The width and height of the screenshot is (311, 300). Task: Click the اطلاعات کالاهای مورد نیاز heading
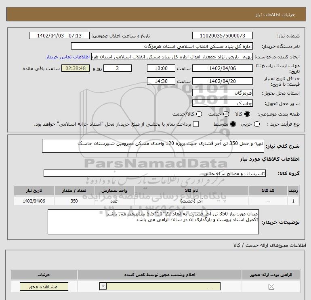click(x=270, y=159)
